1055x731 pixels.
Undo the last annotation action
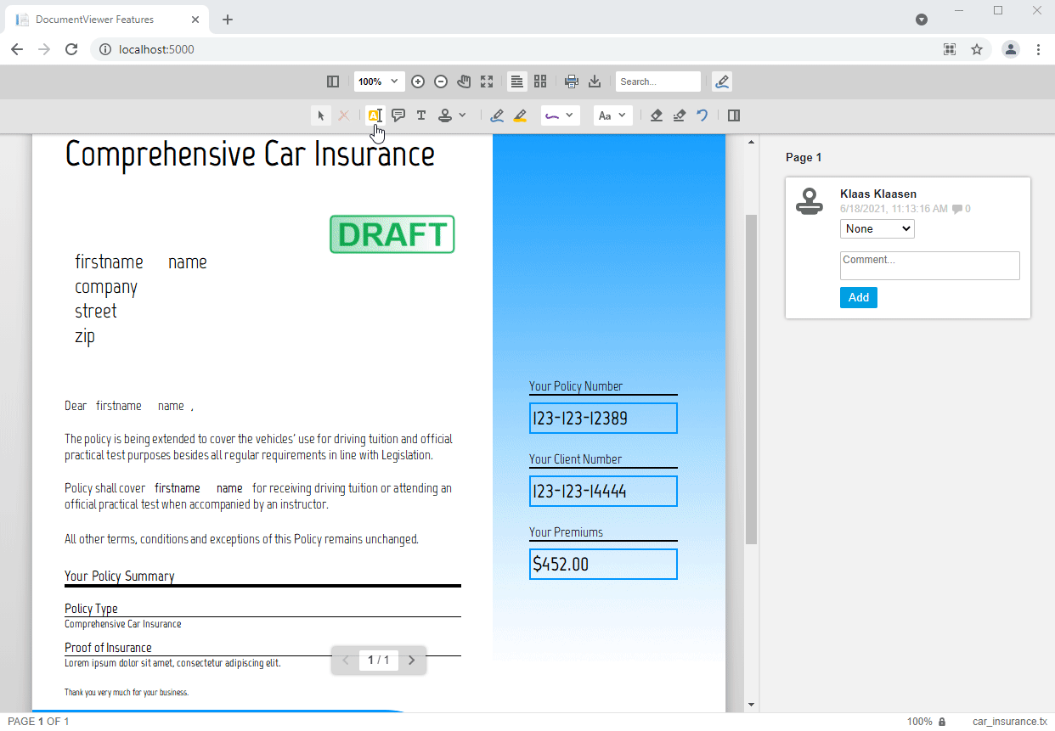702,115
